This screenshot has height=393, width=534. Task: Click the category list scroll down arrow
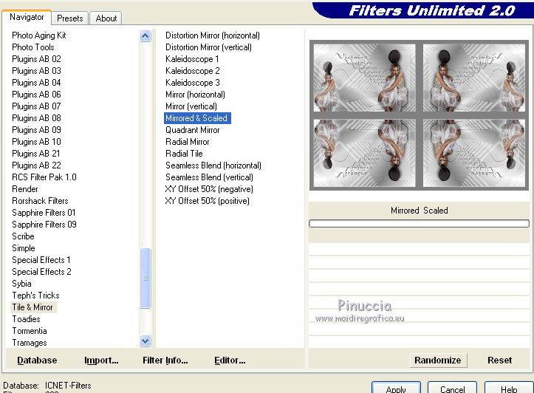click(146, 341)
